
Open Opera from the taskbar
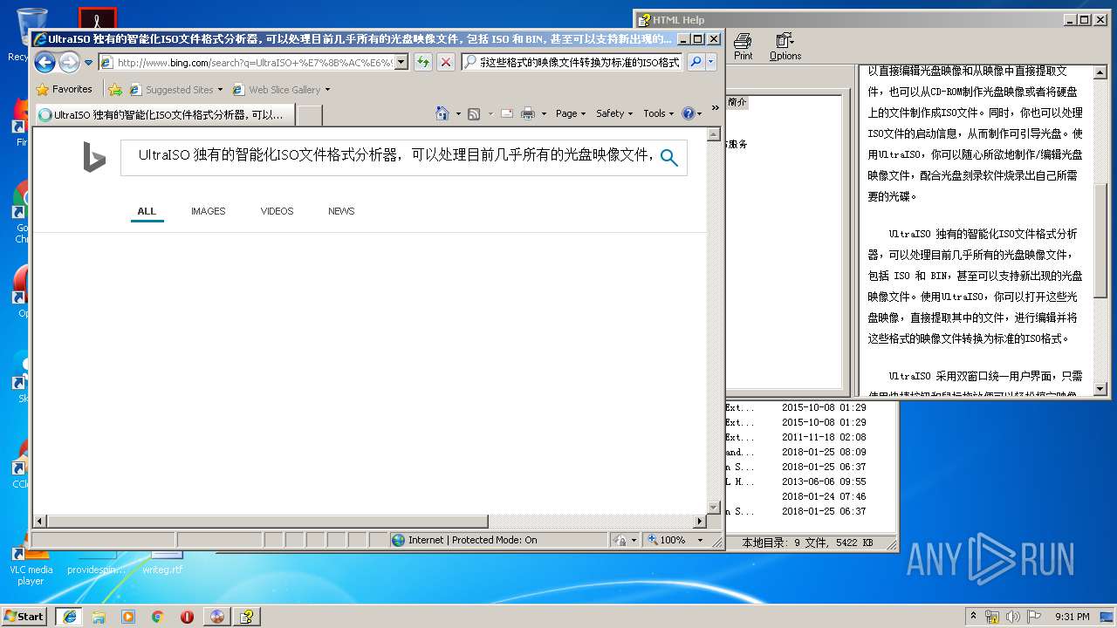click(187, 617)
